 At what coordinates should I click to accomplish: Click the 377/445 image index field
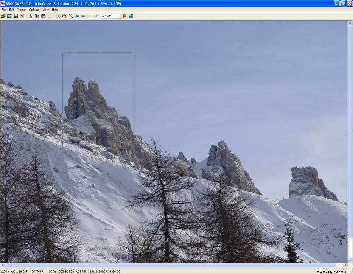pos(110,16)
